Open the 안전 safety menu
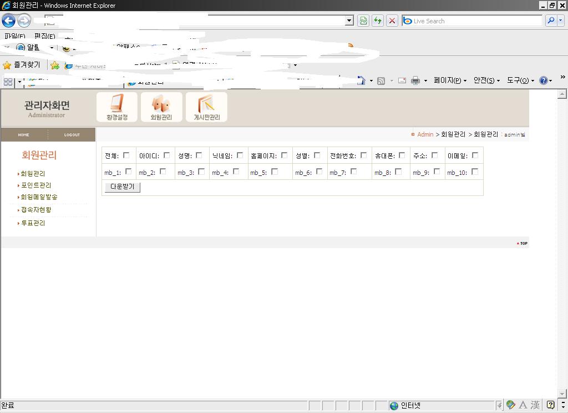This screenshot has width=568, height=413. (486, 80)
